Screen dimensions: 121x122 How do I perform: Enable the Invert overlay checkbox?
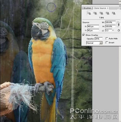coord(107,42)
